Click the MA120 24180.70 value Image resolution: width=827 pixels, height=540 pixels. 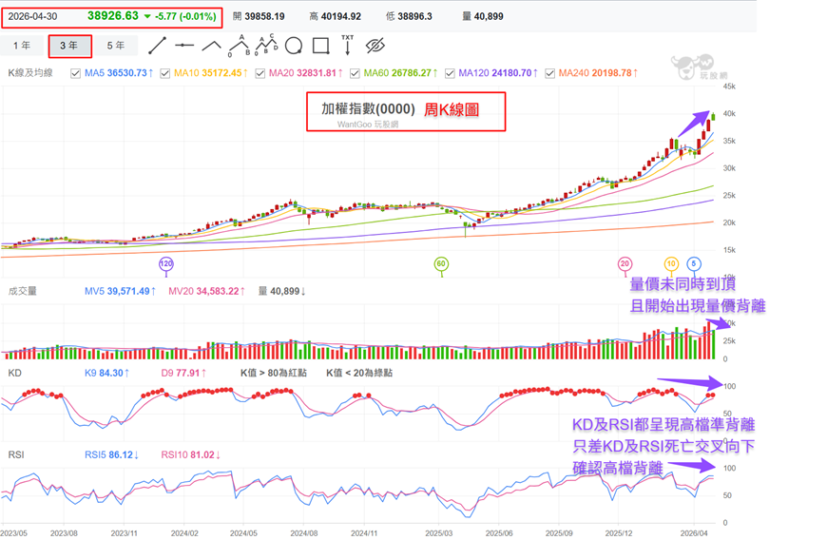(x=498, y=73)
